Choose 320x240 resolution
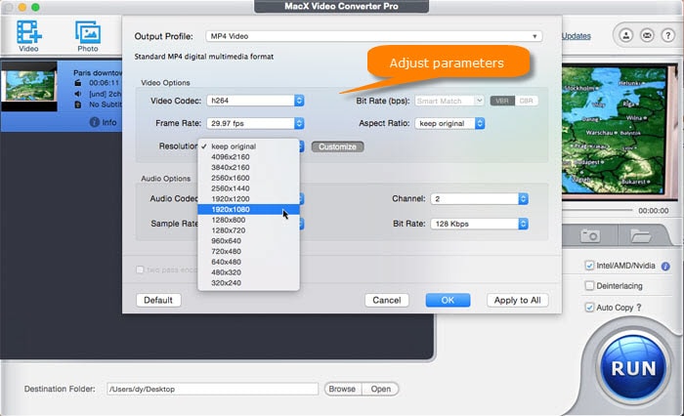Screen dimensions: 684x416 (248, 282)
